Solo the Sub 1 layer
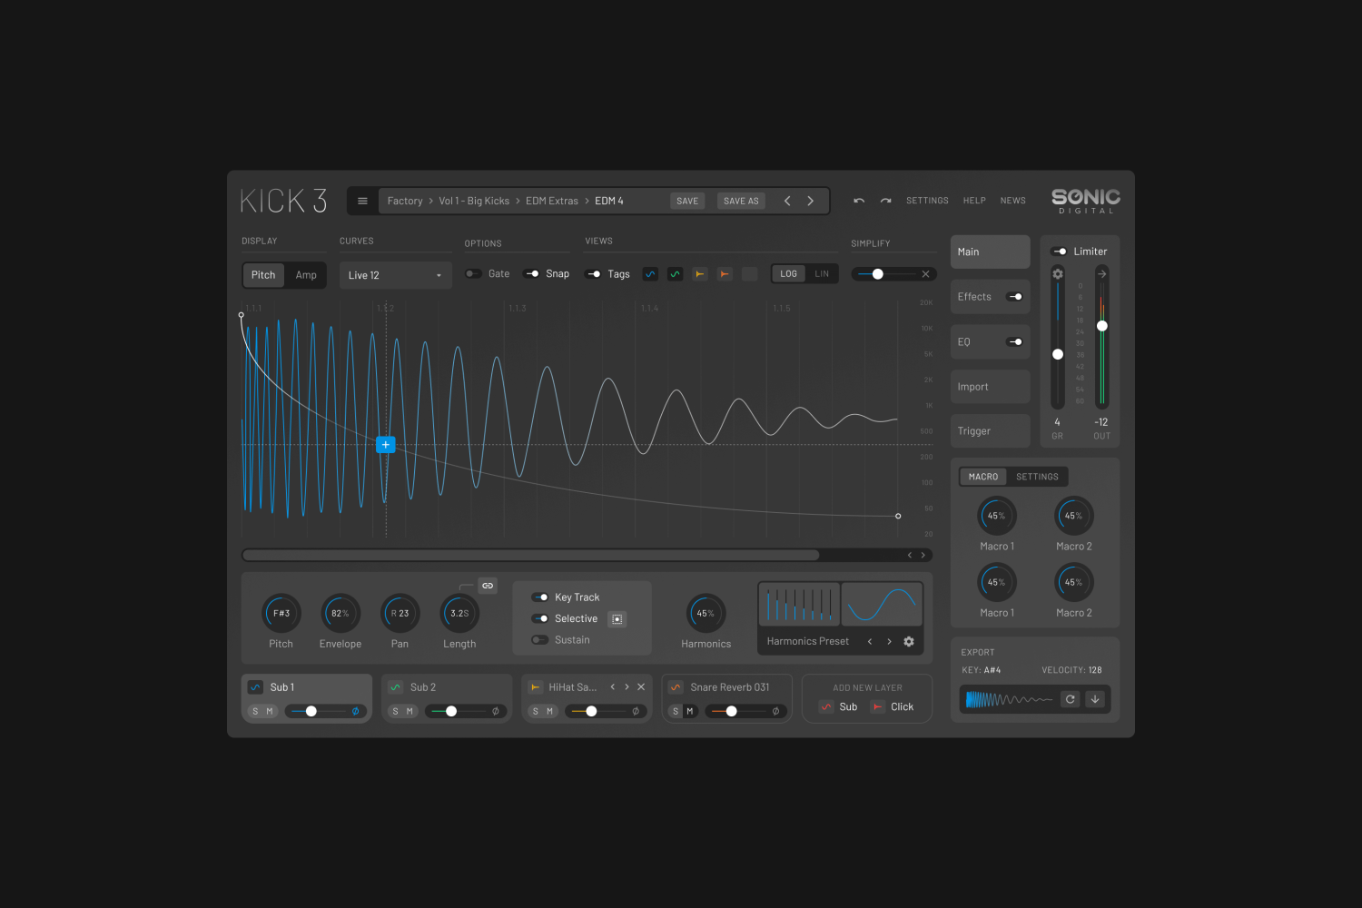The image size is (1362, 908). pos(255,711)
